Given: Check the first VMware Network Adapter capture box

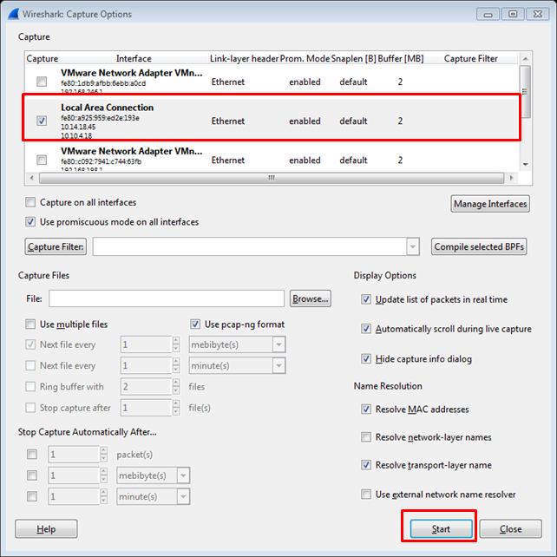Looking at the screenshot, I should pos(42,82).
